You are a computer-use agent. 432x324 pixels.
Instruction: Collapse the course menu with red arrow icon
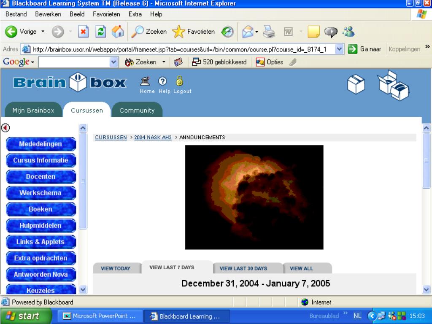pos(5,127)
